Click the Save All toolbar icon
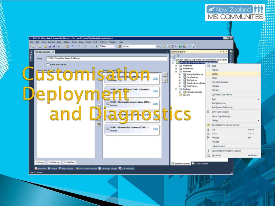The width and height of the screenshot is (275, 206). click(x=54, y=46)
